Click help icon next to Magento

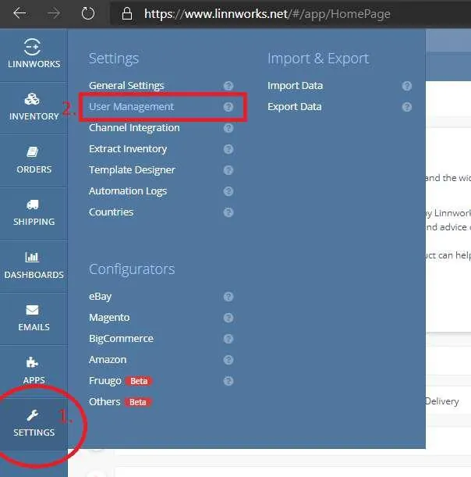click(x=228, y=318)
